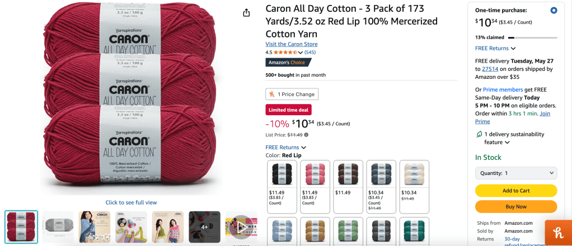Image resolution: width=572 pixels, height=246 pixels.
Task: Expand FREE Returns below the claimed progress bar
Action: pos(495,49)
